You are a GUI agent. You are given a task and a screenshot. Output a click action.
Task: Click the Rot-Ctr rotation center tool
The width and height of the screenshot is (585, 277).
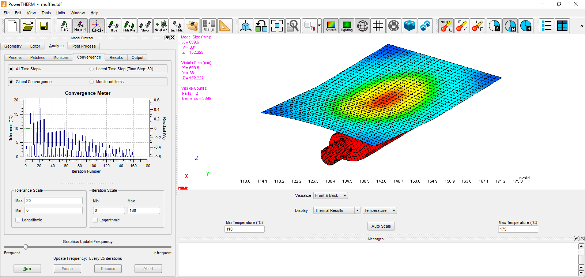coord(97,26)
